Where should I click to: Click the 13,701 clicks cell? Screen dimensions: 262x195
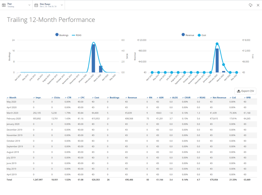55,119
